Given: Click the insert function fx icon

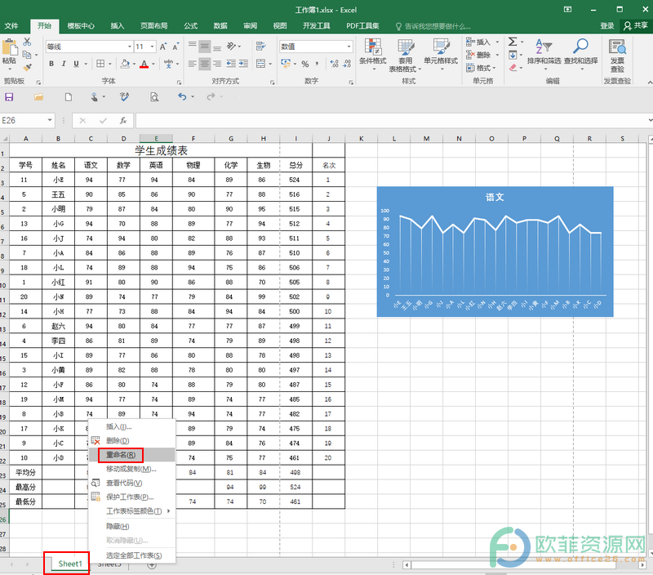Looking at the screenshot, I should tap(123, 120).
